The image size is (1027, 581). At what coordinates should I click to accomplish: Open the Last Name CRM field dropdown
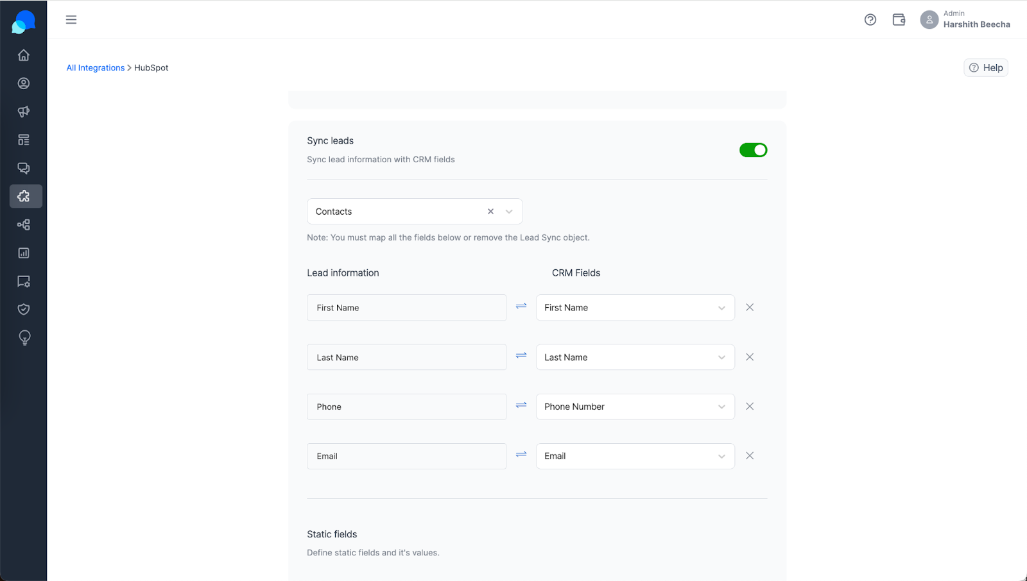(x=635, y=357)
